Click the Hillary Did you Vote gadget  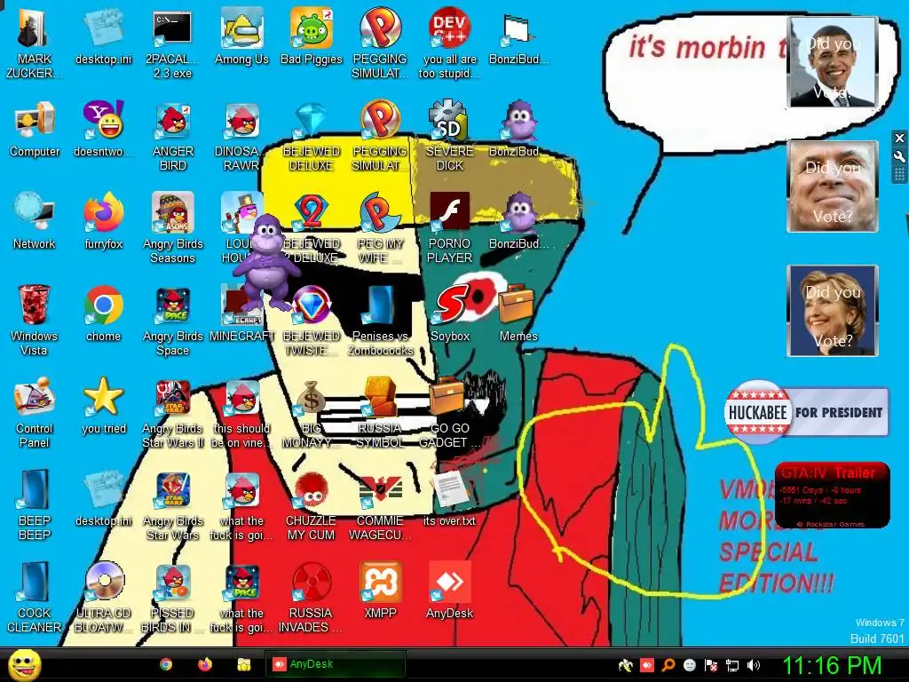point(833,310)
